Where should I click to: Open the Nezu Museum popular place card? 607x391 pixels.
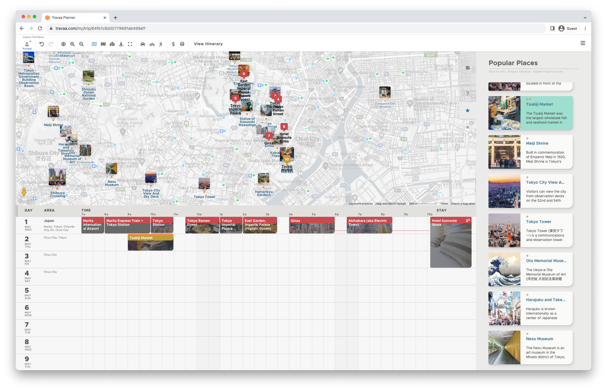530,348
